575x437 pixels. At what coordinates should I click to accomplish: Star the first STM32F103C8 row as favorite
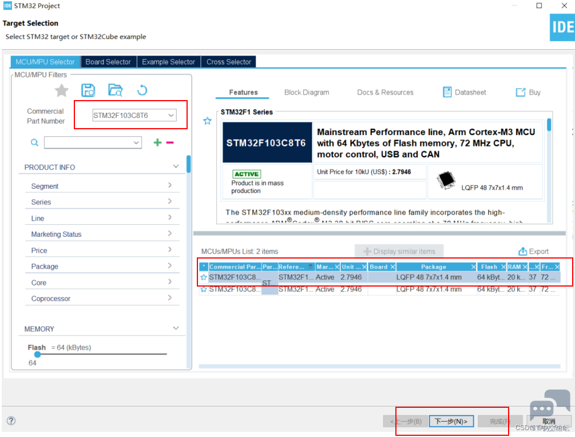coord(204,277)
